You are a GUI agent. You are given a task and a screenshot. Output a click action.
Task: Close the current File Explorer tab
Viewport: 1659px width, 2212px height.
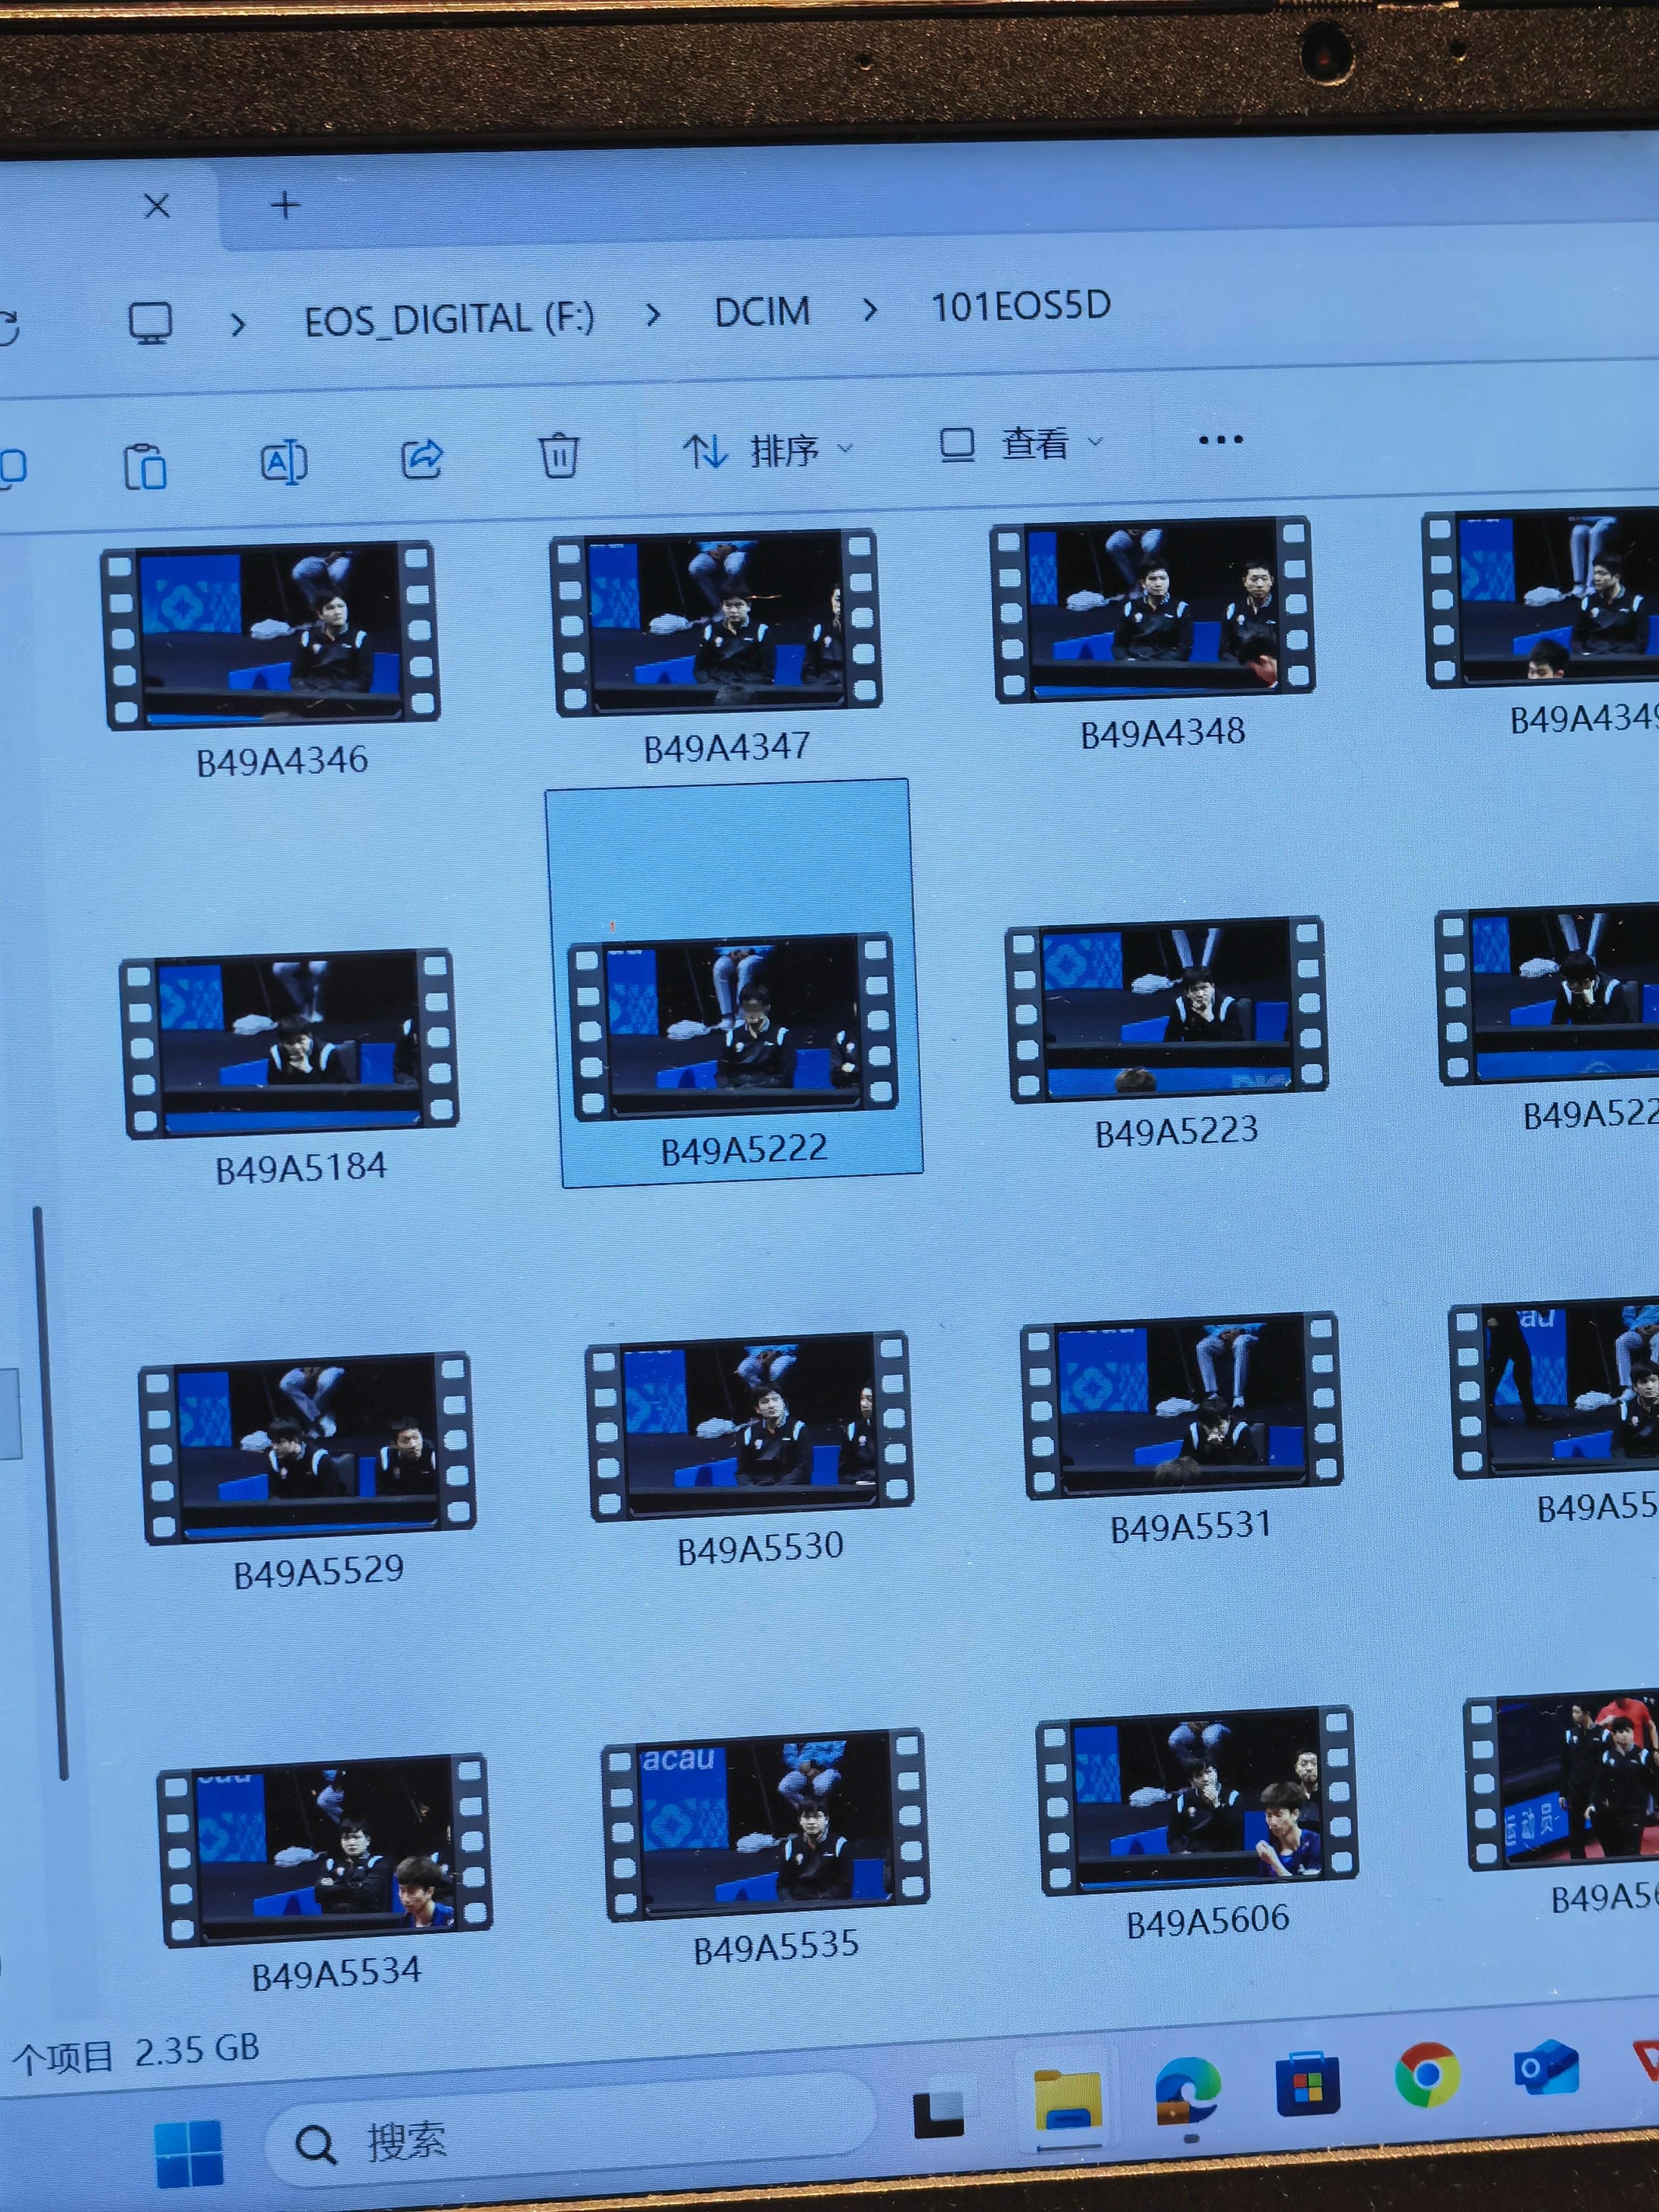[x=157, y=207]
